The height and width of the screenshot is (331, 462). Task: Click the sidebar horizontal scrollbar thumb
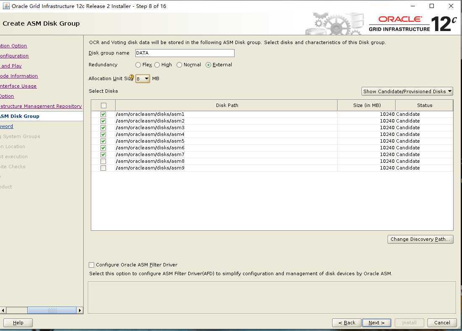pyautogui.click(x=52, y=310)
